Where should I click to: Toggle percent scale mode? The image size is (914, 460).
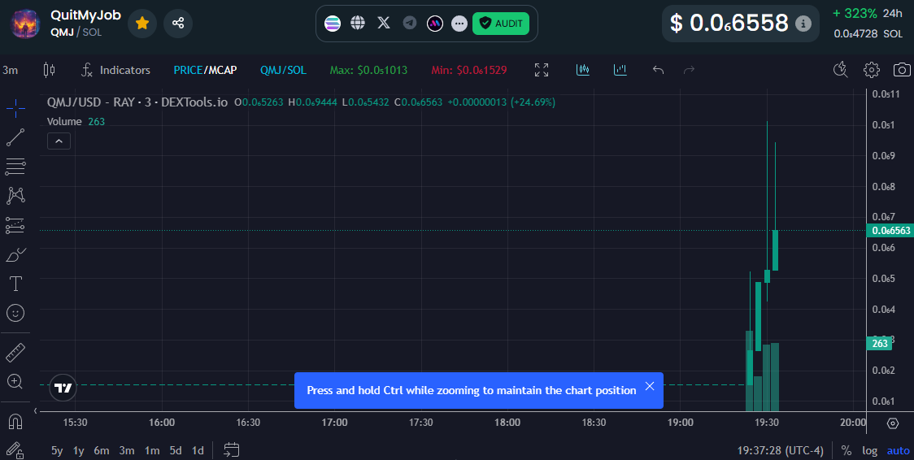click(847, 451)
